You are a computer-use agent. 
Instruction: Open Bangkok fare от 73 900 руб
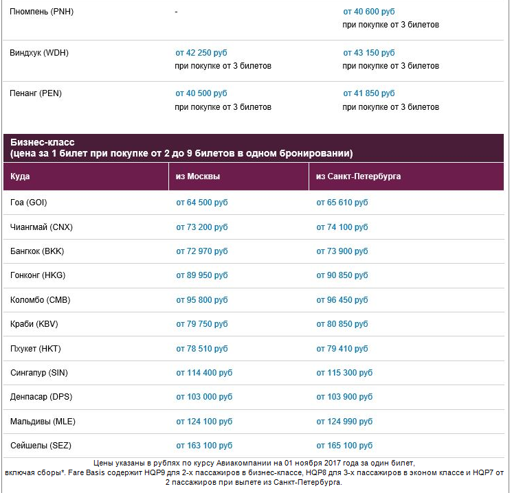342,251
